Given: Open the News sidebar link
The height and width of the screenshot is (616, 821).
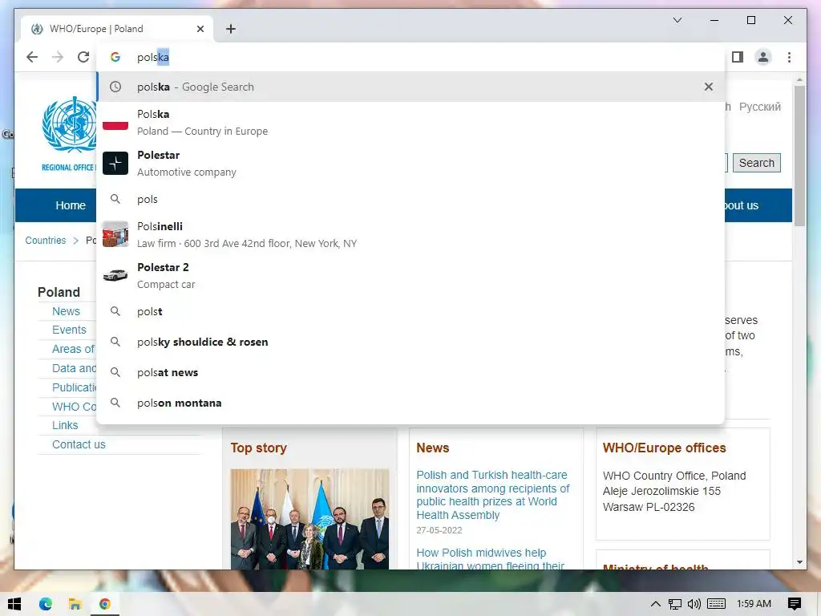Looking at the screenshot, I should pyautogui.click(x=66, y=311).
